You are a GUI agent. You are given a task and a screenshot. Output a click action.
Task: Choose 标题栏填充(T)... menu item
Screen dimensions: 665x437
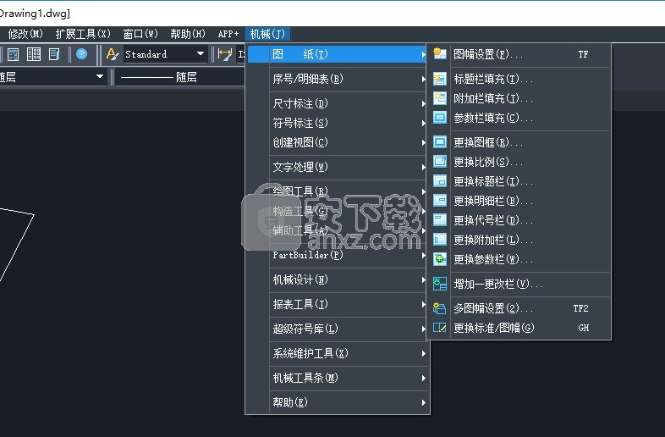click(x=519, y=79)
